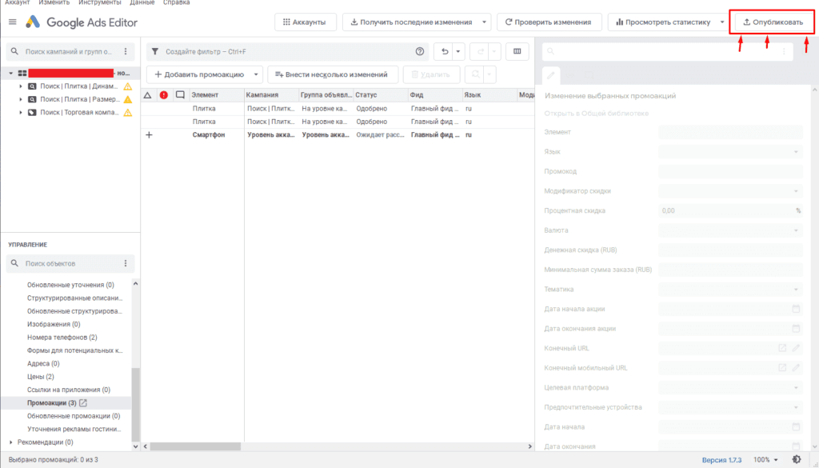Click the plus icon on Смартфон row
The image size is (819, 468).
(x=149, y=134)
